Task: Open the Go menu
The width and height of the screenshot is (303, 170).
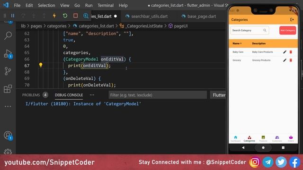Action: tap(77, 5)
